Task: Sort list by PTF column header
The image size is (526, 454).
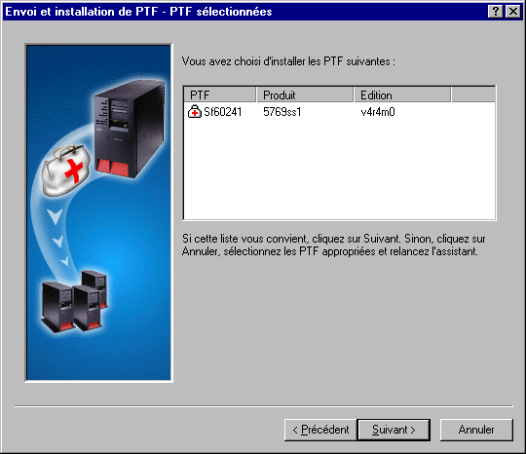Action: point(220,95)
